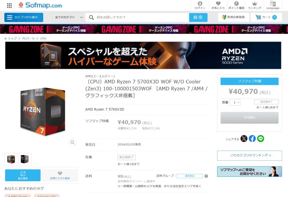The width and height of the screenshot is (288, 197).
Task: Expand the 全てのカテゴリ dropdown
Action: point(69,17)
